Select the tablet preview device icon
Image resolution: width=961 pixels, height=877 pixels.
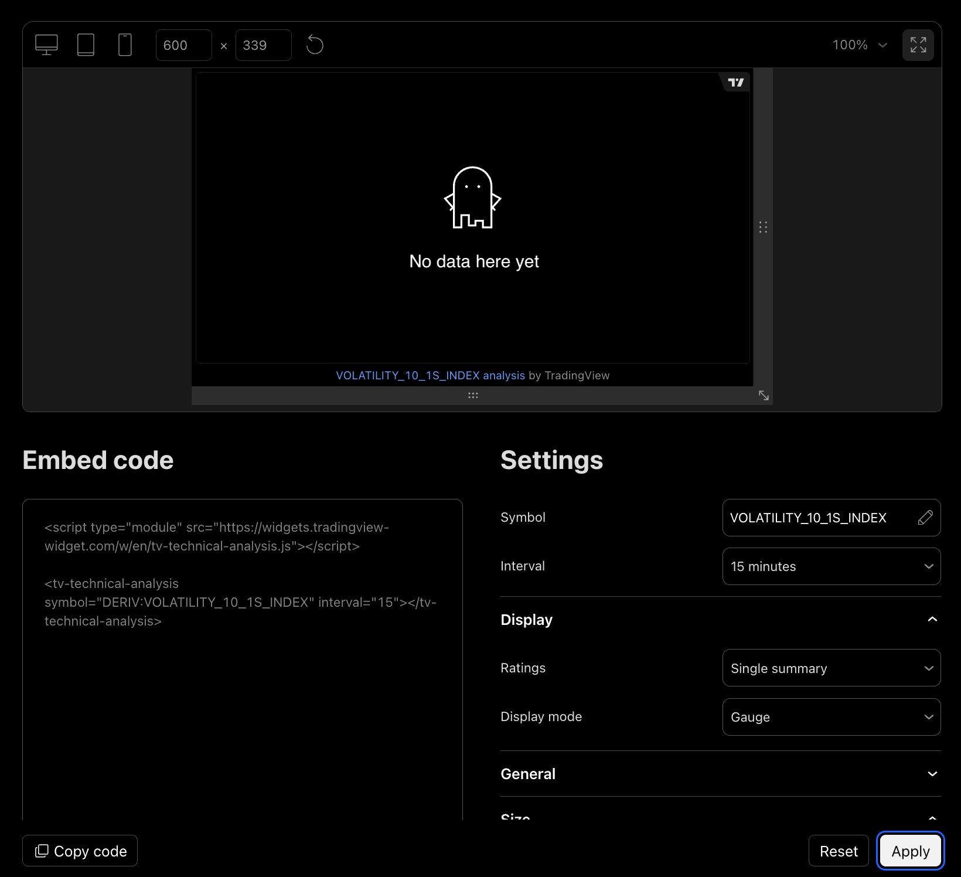(86, 45)
